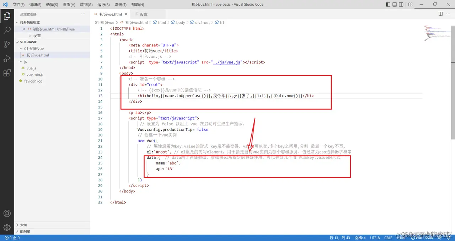Click breadcrumb 01-初识vue
455x241 pixels.
tap(104, 22)
